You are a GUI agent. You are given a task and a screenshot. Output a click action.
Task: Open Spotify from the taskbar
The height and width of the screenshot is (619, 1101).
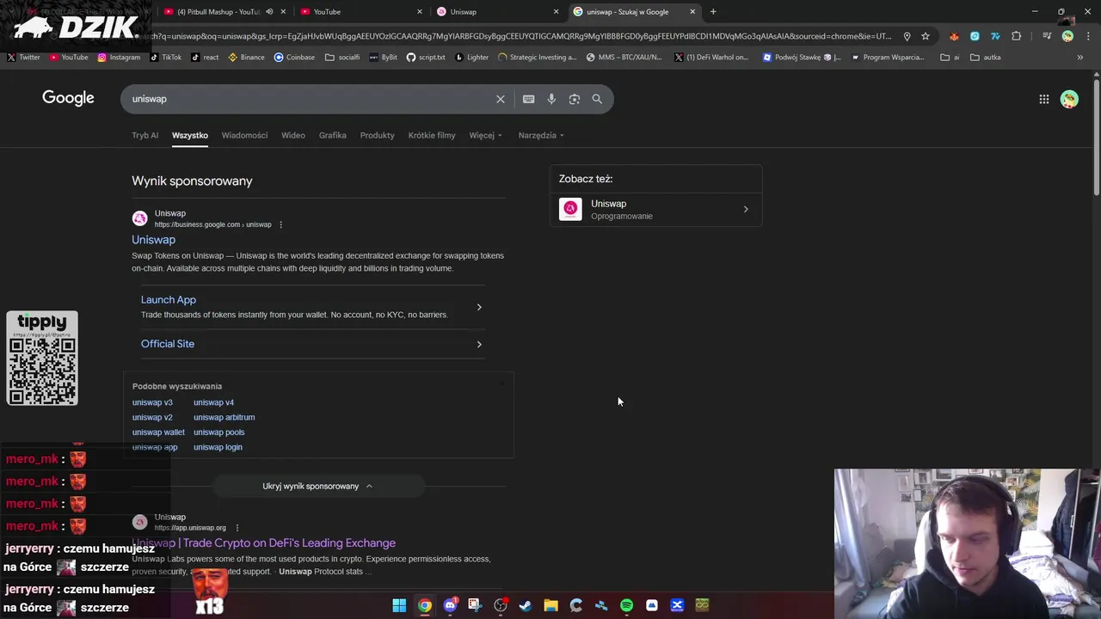coord(626,605)
